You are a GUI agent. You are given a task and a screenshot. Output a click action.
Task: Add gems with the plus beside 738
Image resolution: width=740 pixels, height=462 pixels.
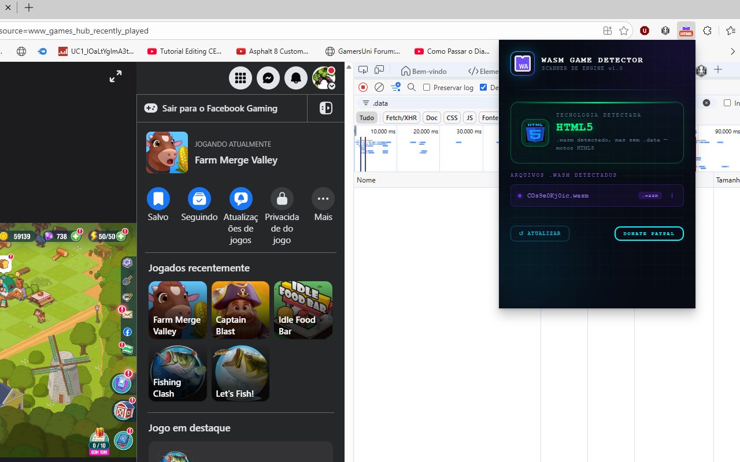point(76,236)
